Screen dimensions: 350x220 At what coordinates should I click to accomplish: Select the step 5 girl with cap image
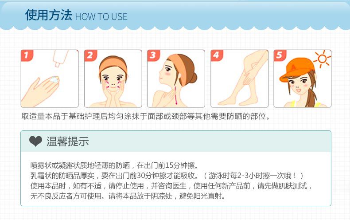[x=303, y=79]
